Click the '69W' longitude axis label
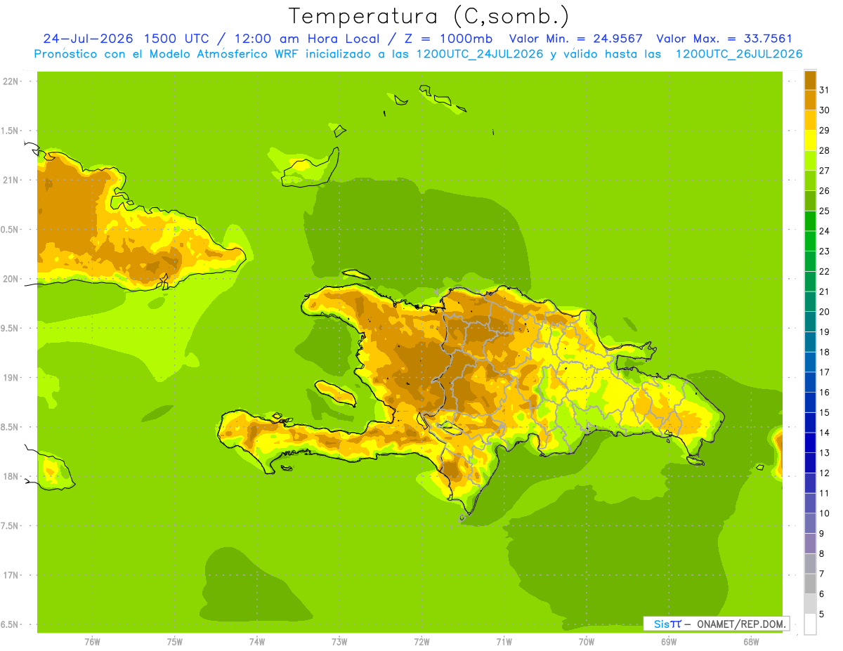Screen dimensions: 843x651 pos(668,641)
